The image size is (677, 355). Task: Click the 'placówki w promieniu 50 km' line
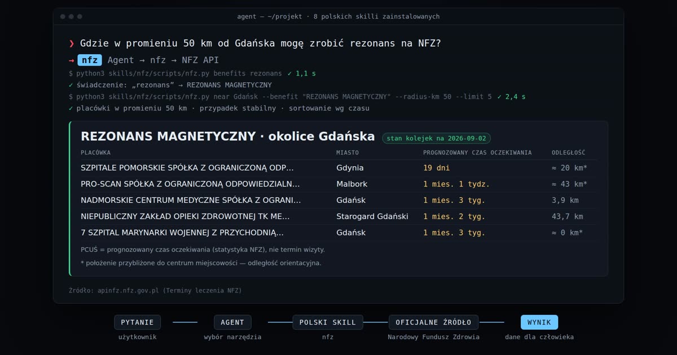tap(219, 108)
